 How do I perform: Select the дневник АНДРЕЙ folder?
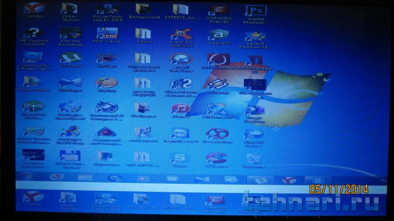pos(144,87)
